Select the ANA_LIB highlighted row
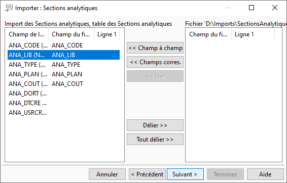Viewport: 287px width, 183px height. click(x=64, y=55)
